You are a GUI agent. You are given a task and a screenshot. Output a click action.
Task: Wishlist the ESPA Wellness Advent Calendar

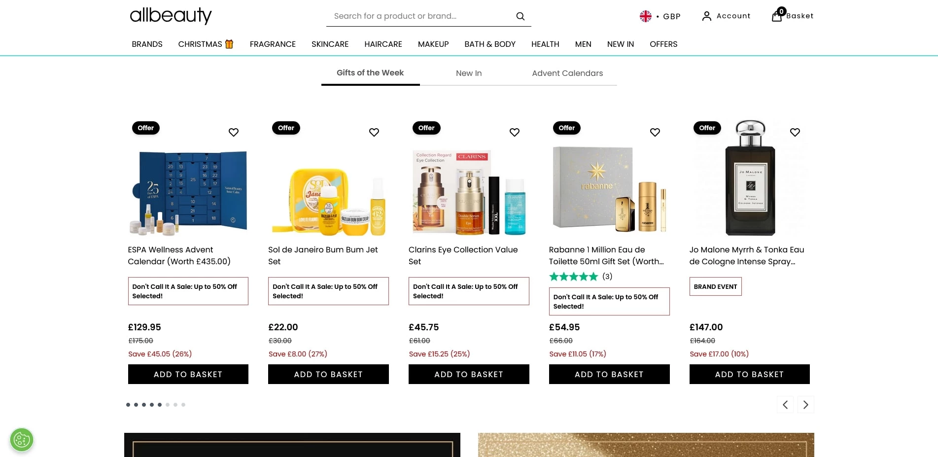tap(234, 132)
